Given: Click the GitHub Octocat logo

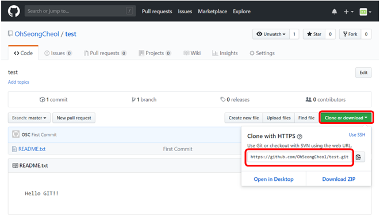Looking at the screenshot, I should pos(14,11).
